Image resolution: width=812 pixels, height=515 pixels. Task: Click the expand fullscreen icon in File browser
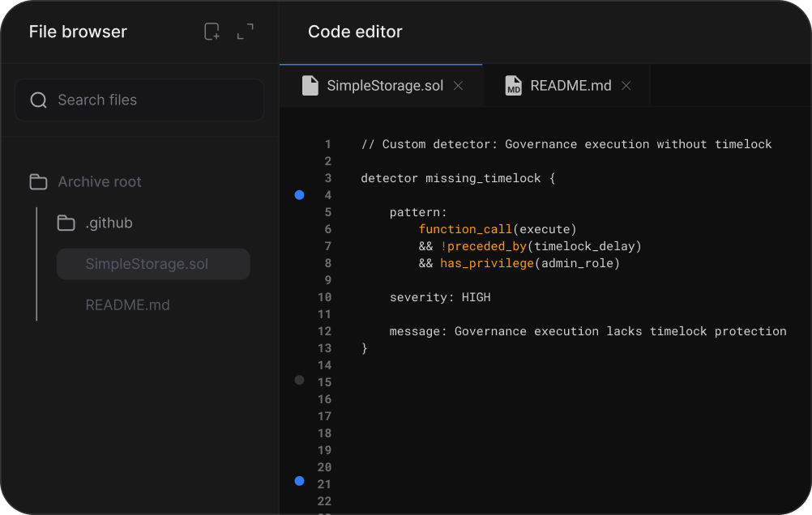pyautogui.click(x=245, y=32)
